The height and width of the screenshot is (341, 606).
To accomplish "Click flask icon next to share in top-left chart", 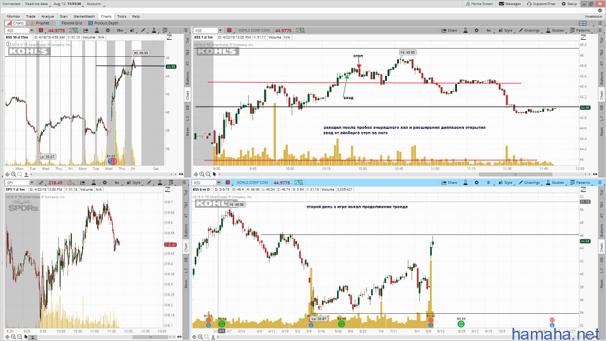I will 97,30.
